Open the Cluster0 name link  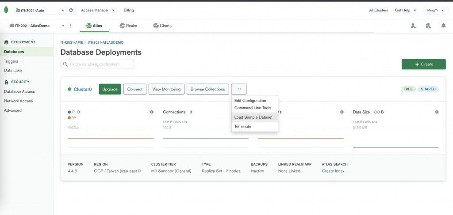[83, 89]
